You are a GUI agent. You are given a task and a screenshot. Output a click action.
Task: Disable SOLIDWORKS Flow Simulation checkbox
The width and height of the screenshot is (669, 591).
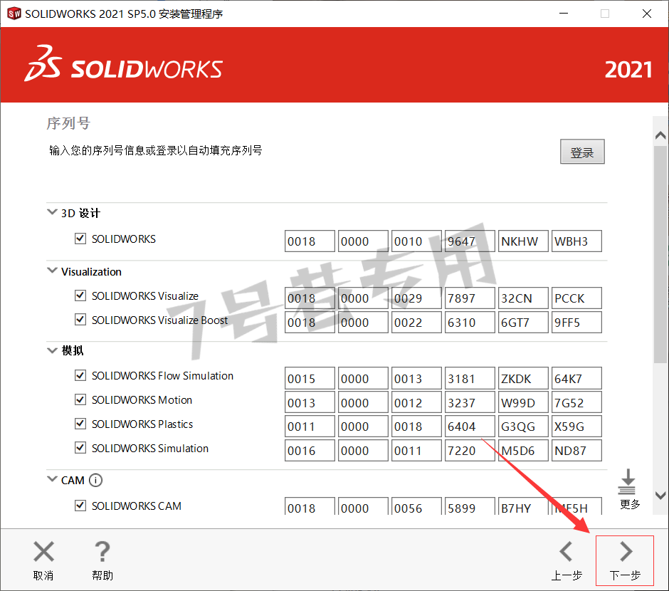click(80, 375)
